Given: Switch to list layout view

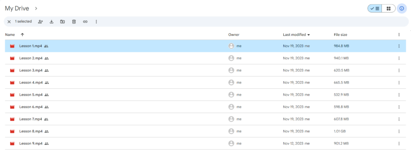Looking at the screenshot, I should pyautogui.click(x=375, y=9).
